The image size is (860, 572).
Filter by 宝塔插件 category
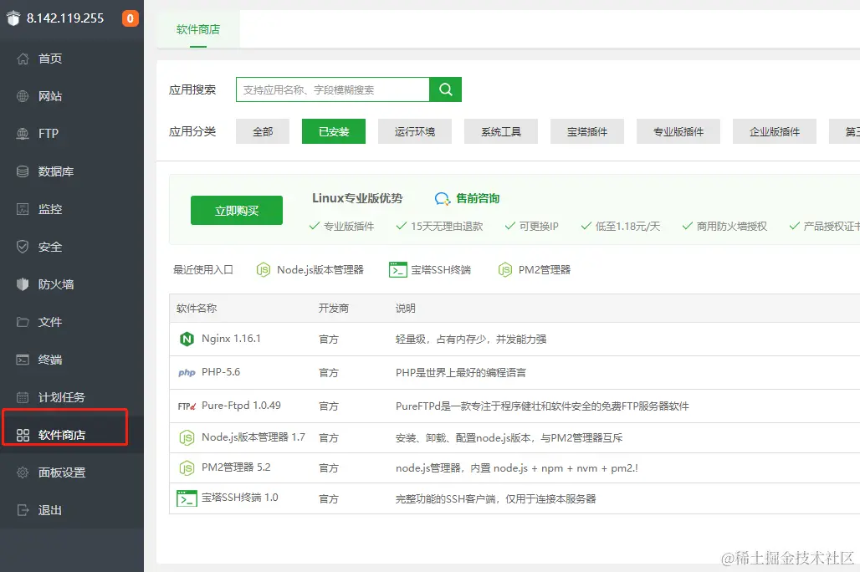pos(587,131)
